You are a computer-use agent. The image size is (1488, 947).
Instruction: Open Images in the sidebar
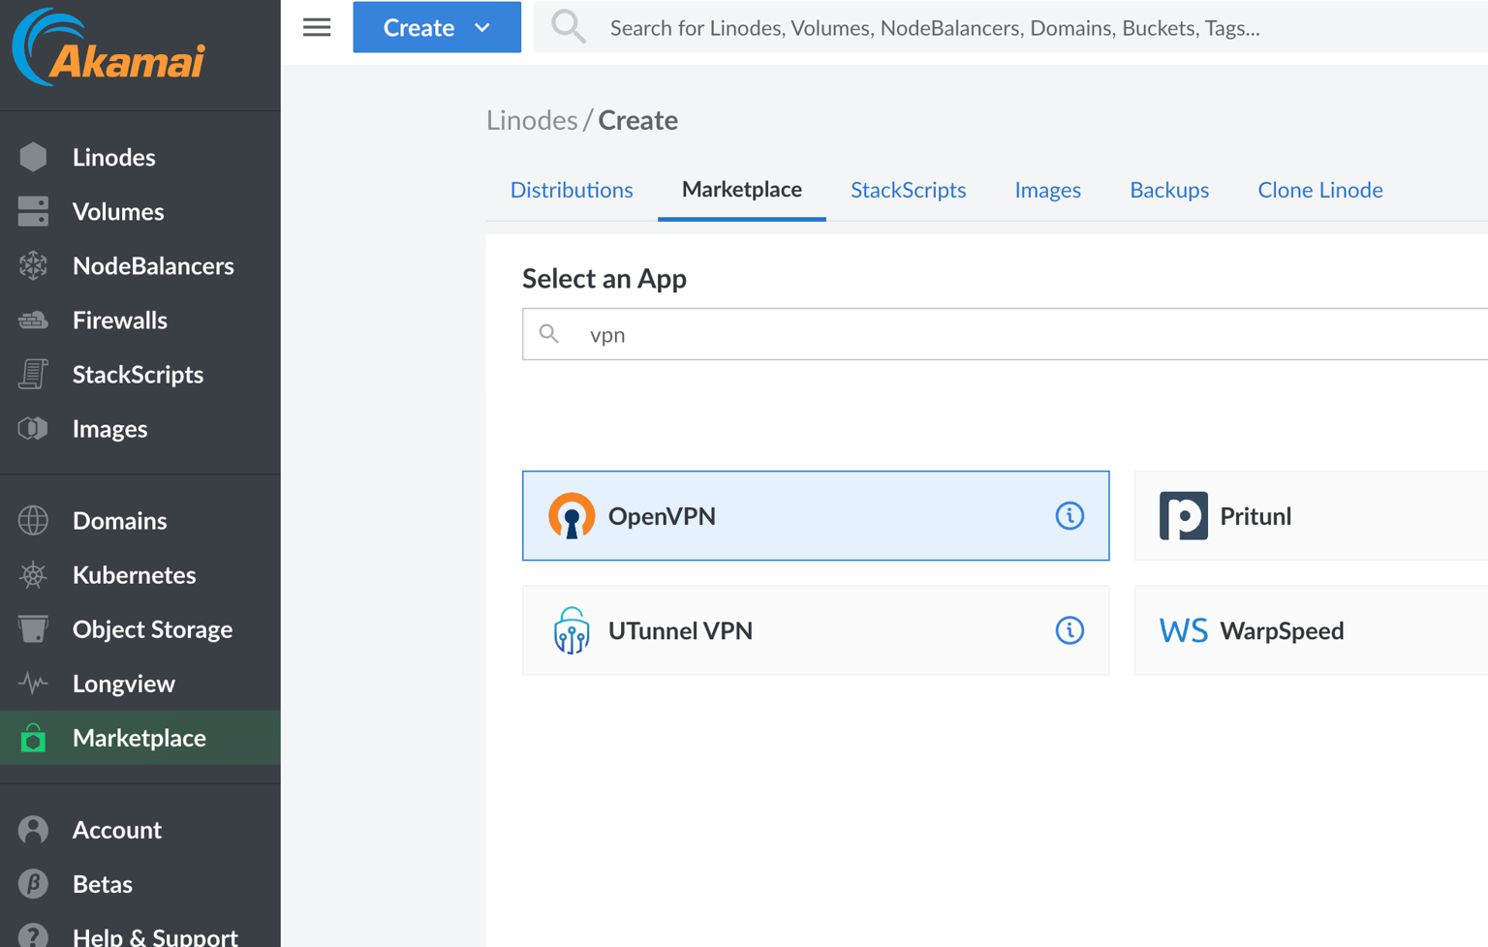(x=140, y=428)
